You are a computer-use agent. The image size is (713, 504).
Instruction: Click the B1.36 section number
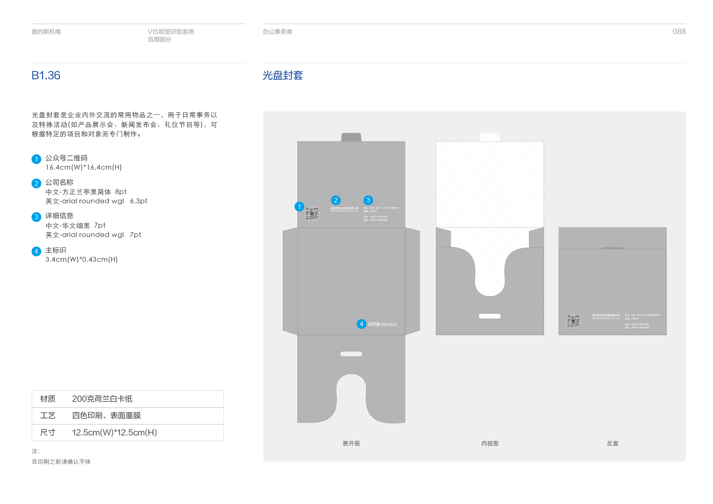point(46,75)
